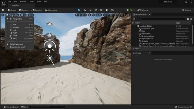Activate the Select mode icon in the toolbar
Image resolution: width=194 pixels, height=109 pixels.
(79, 10)
